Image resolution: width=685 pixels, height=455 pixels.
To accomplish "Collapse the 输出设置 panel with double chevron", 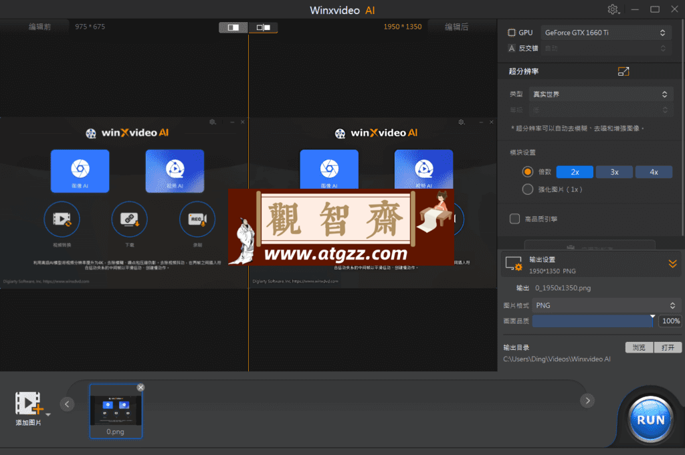I will (x=672, y=264).
